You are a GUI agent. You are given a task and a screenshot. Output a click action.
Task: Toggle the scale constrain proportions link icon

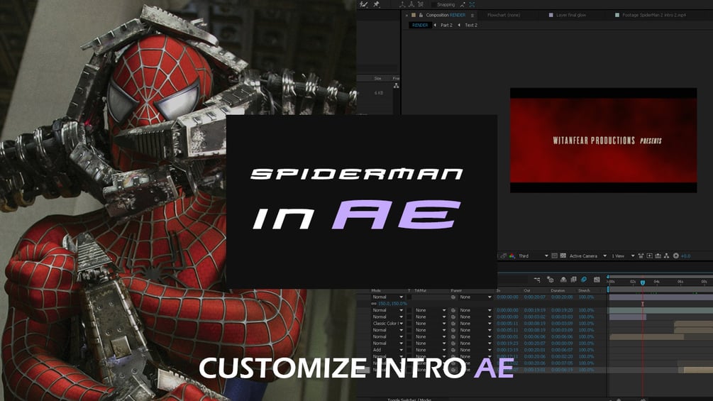coord(374,304)
